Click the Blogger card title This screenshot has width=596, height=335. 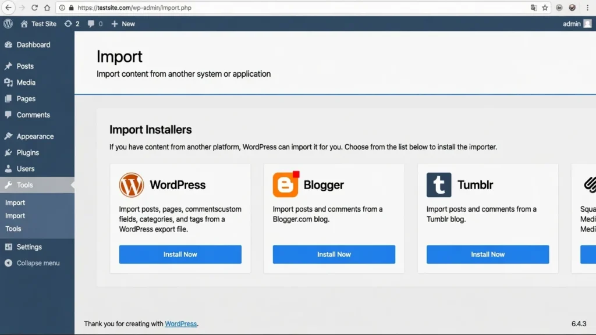[x=324, y=185]
